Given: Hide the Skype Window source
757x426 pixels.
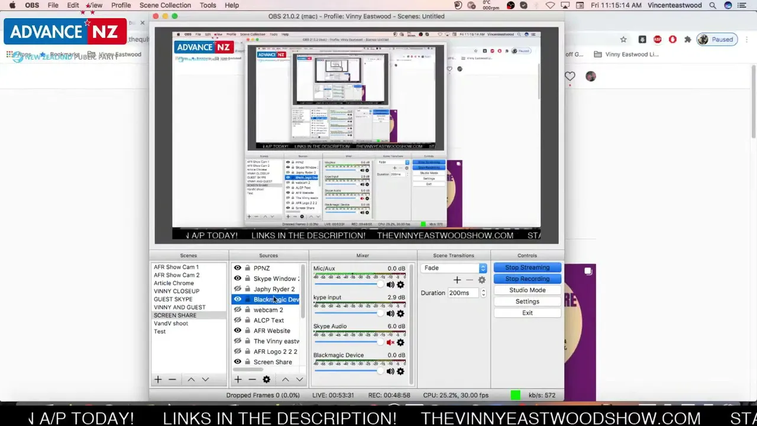Looking at the screenshot, I should (238, 279).
